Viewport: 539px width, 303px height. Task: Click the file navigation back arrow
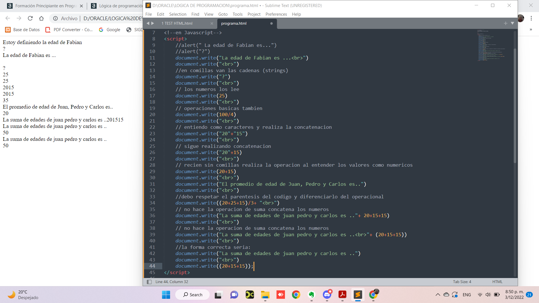[148, 23]
